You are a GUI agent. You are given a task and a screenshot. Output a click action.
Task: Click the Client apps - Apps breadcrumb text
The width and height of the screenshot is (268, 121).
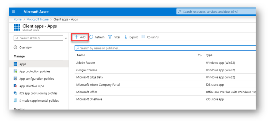[66, 19]
